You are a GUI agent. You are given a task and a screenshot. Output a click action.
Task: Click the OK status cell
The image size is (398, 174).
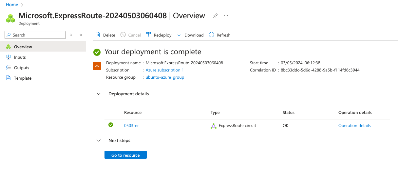click(286, 125)
